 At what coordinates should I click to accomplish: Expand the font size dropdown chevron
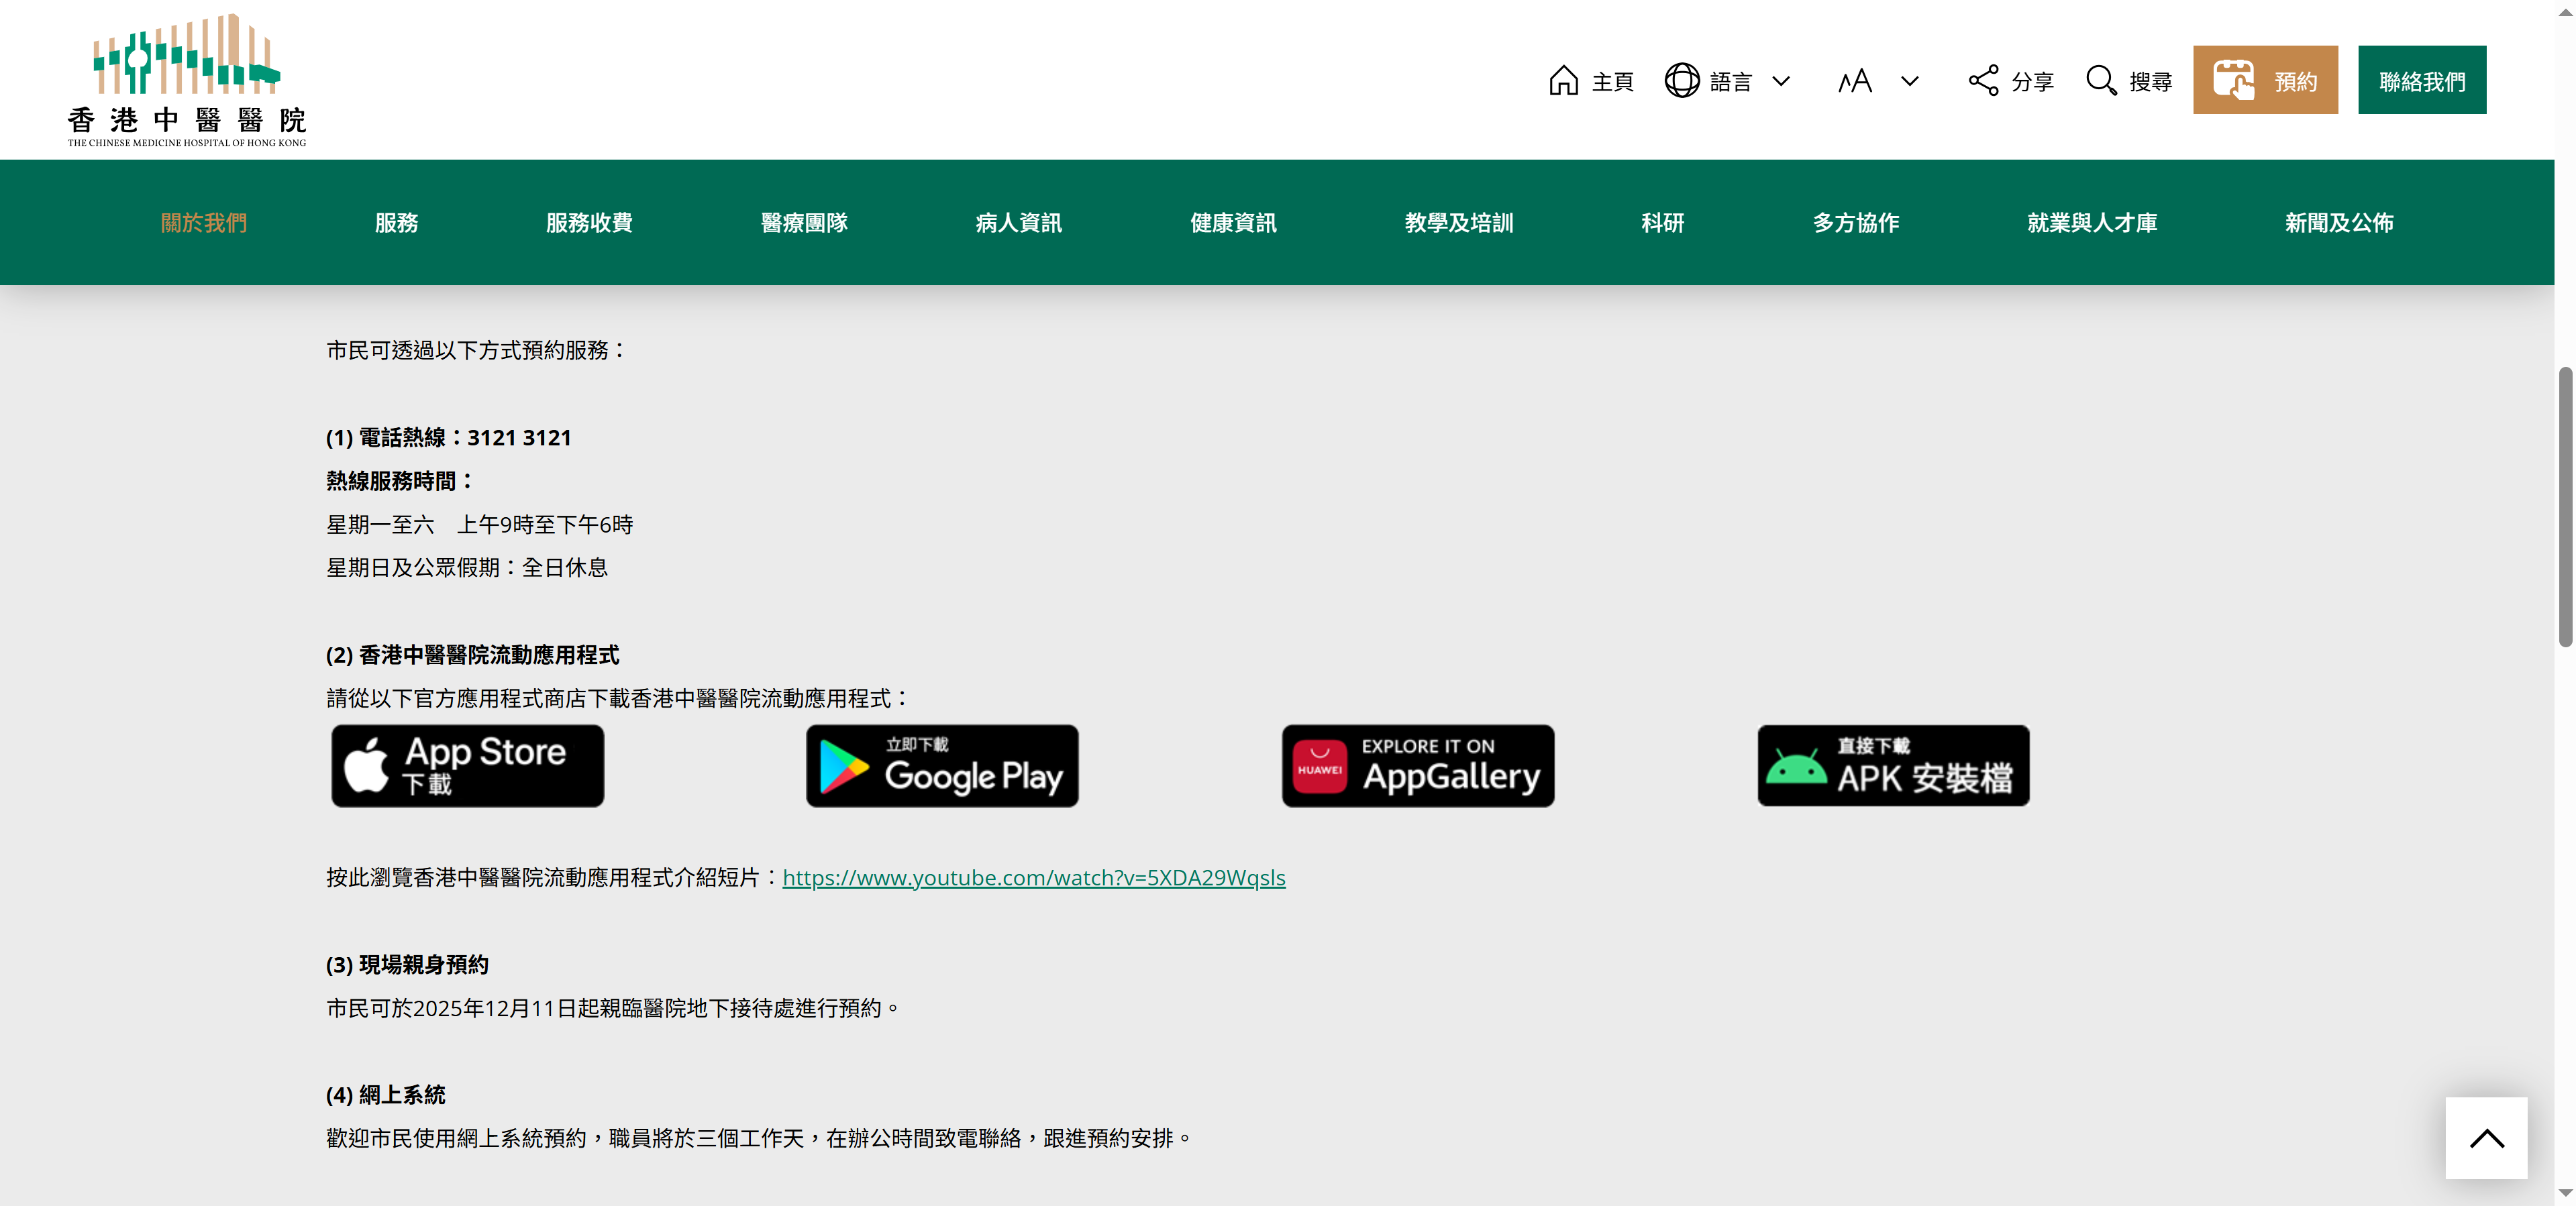[x=1909, y=81]
